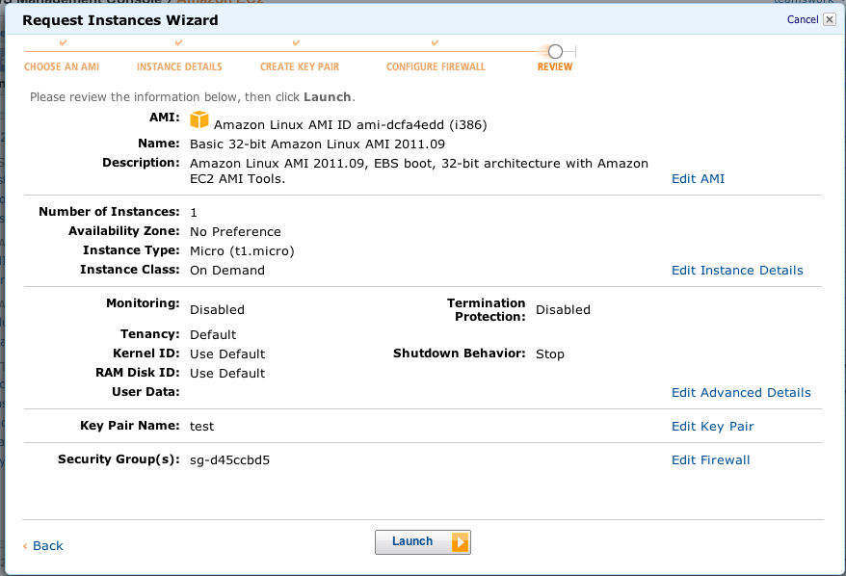Viewport: 846px width, 576px height.
Task: Click the Launch button
Action: [x=422, y=542]
